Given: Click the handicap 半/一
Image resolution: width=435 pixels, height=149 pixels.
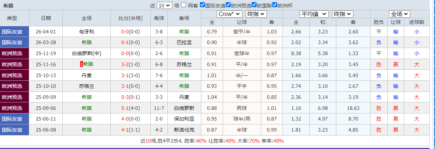Looking at the screenshot, I should pyautogui.click(x=242, y=75).
